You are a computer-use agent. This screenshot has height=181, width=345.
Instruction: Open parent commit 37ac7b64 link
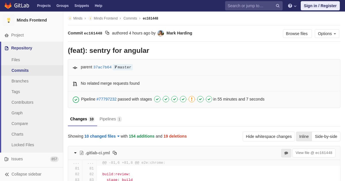(x=102, y=67)
